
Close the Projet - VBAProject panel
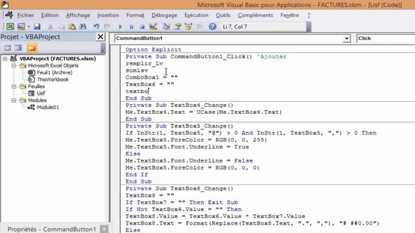click(101, 37)
